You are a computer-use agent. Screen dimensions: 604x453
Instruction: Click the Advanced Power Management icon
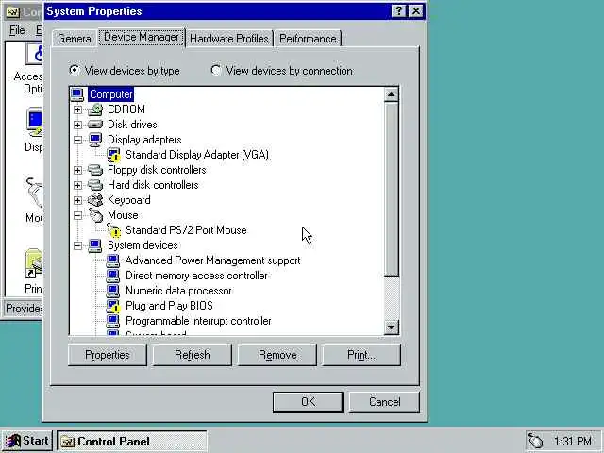[x=113, y=260]
